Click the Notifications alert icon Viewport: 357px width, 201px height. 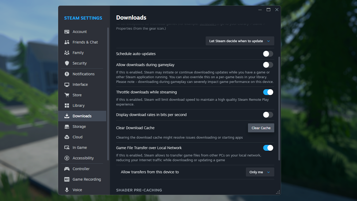point(67,74)
